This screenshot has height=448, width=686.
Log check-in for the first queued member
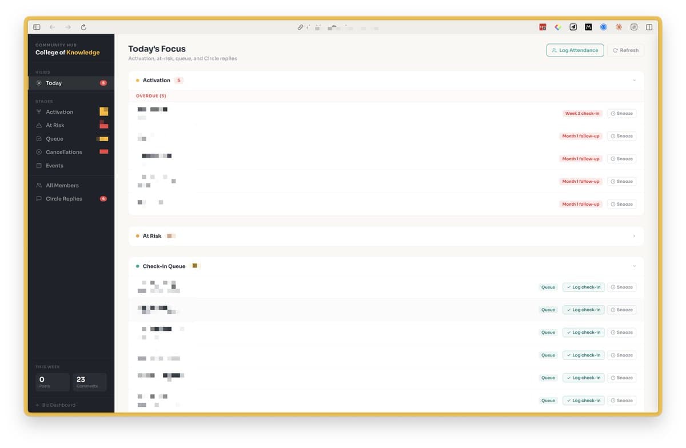(583, 287)
